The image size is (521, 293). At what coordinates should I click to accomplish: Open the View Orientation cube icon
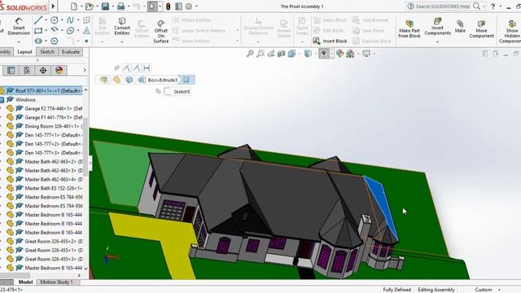pos(291,54)
